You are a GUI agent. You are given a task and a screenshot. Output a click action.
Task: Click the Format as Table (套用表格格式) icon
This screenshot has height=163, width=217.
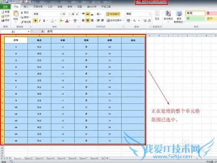179,14
